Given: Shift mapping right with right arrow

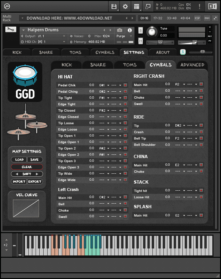Looking at the screenshot, I should pos(37,174).
